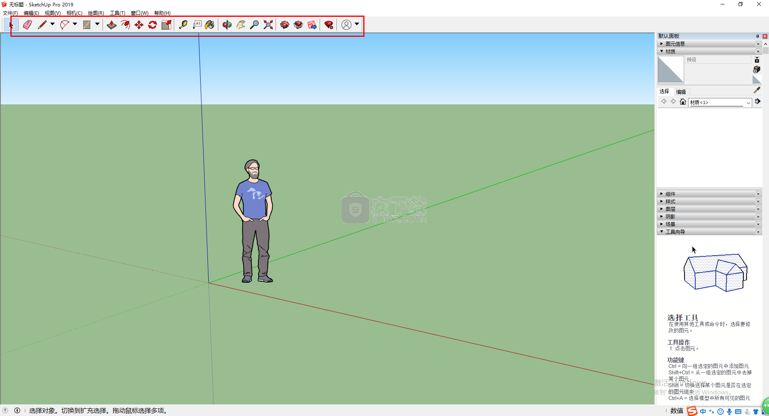The width and height of the screenshot is (769, 416).
Task: Select the Rectangle shape tool
Action: coord(87,25)
